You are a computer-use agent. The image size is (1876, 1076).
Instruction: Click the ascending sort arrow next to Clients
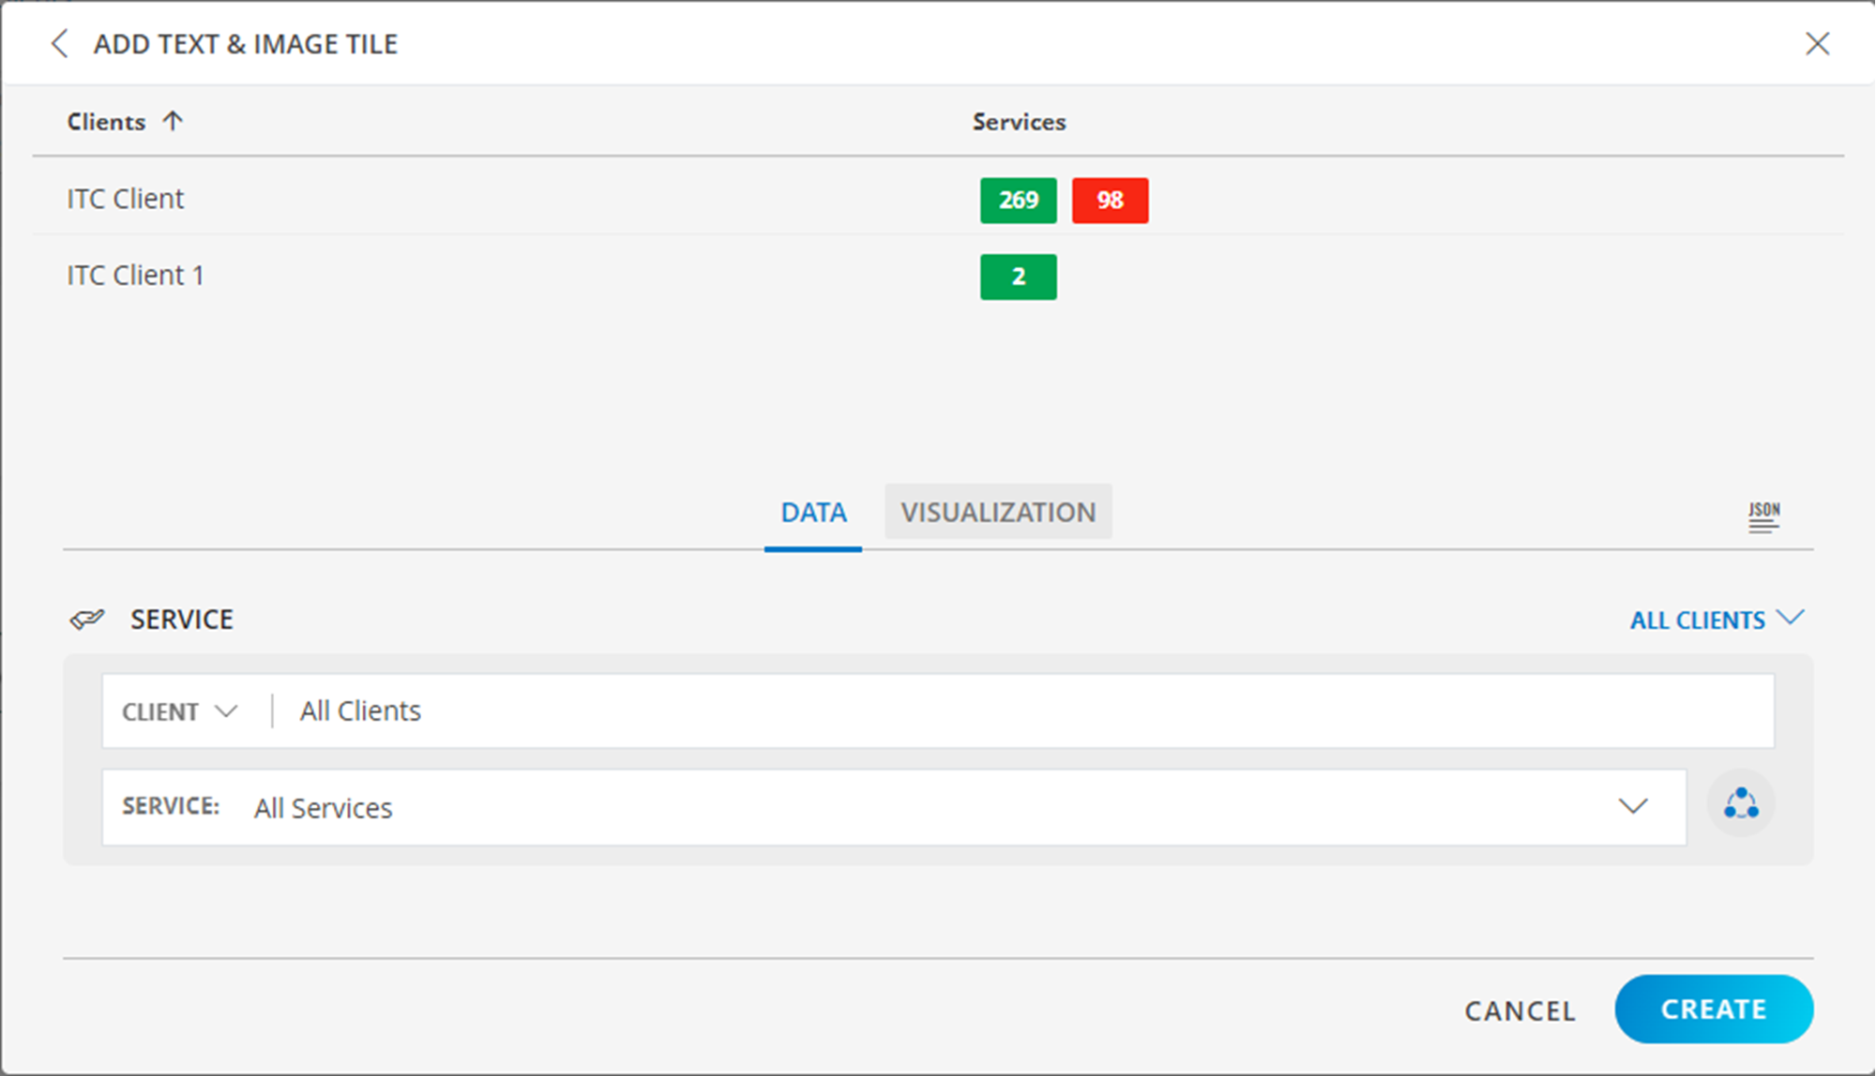coord(173,119)
